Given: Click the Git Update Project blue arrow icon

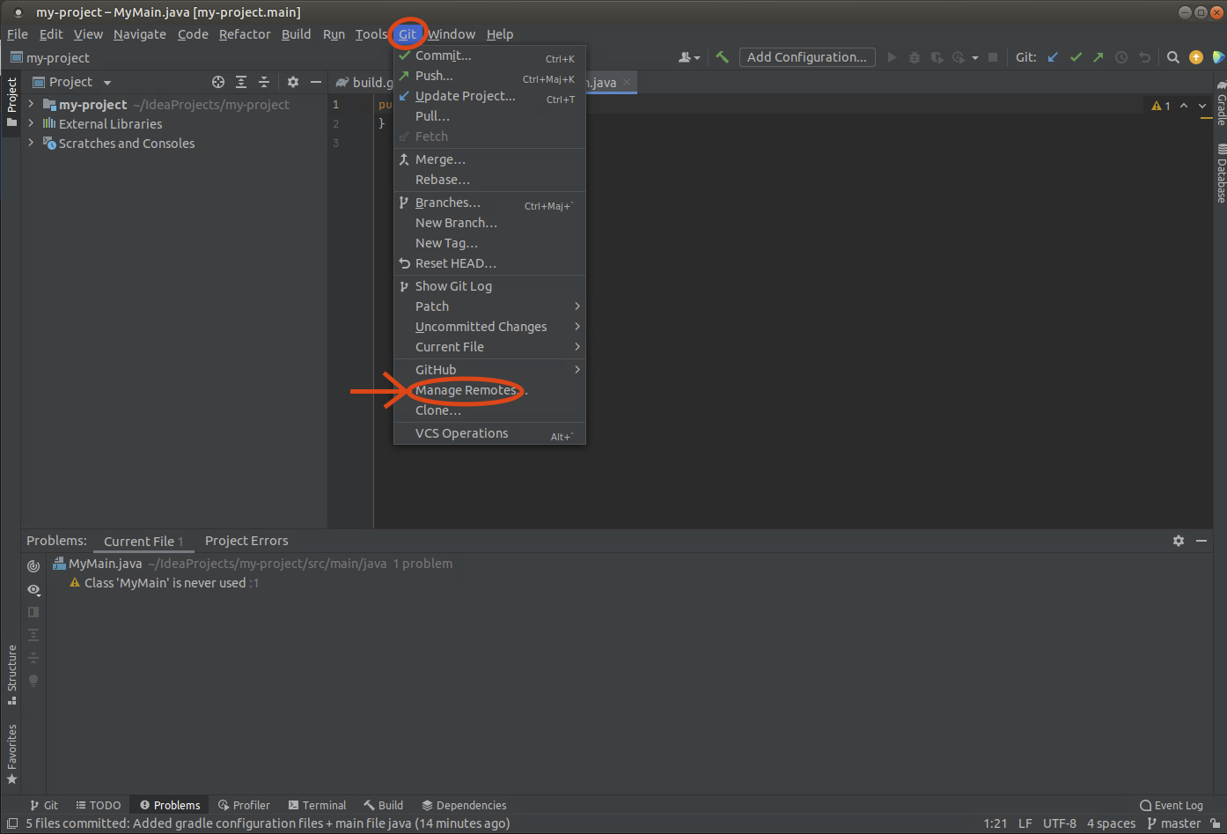Looking at the screenshot, I should [x=1053, y=57].
